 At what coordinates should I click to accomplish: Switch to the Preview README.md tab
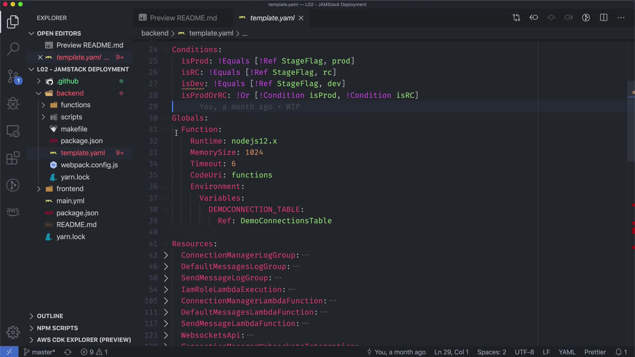coord(183,18)
